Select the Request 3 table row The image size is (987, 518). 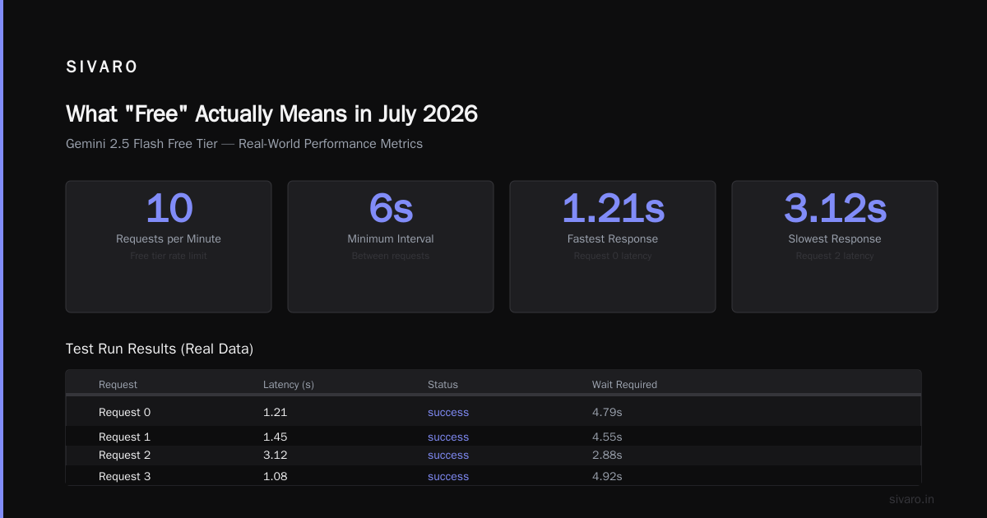point(493,476)
